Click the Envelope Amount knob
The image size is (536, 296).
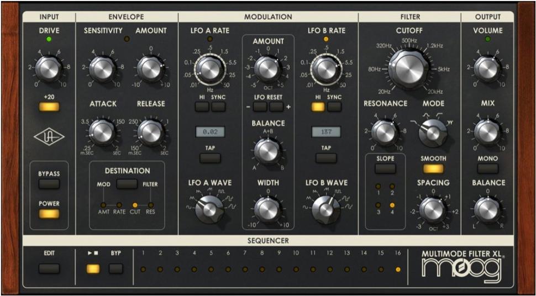[x=151, y=70]
